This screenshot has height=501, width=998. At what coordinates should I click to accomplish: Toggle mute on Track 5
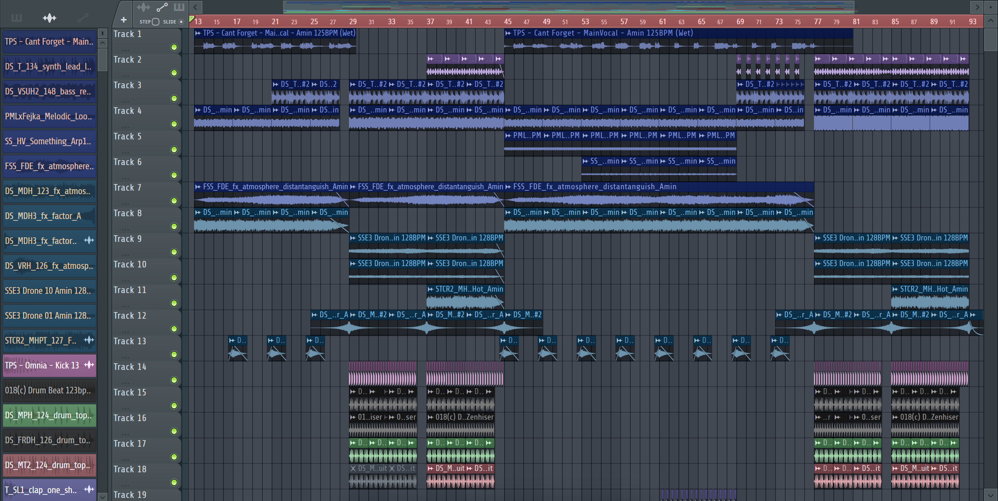pos(174,149)
